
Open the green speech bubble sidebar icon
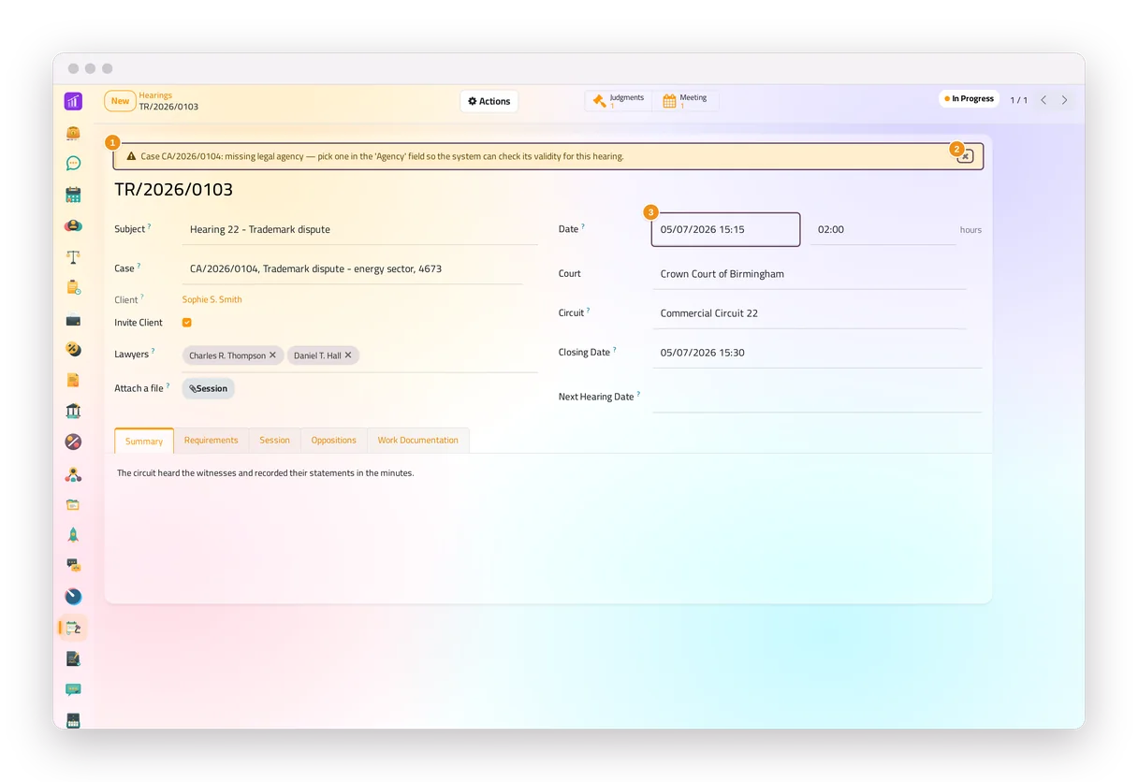tap(73, 163)
